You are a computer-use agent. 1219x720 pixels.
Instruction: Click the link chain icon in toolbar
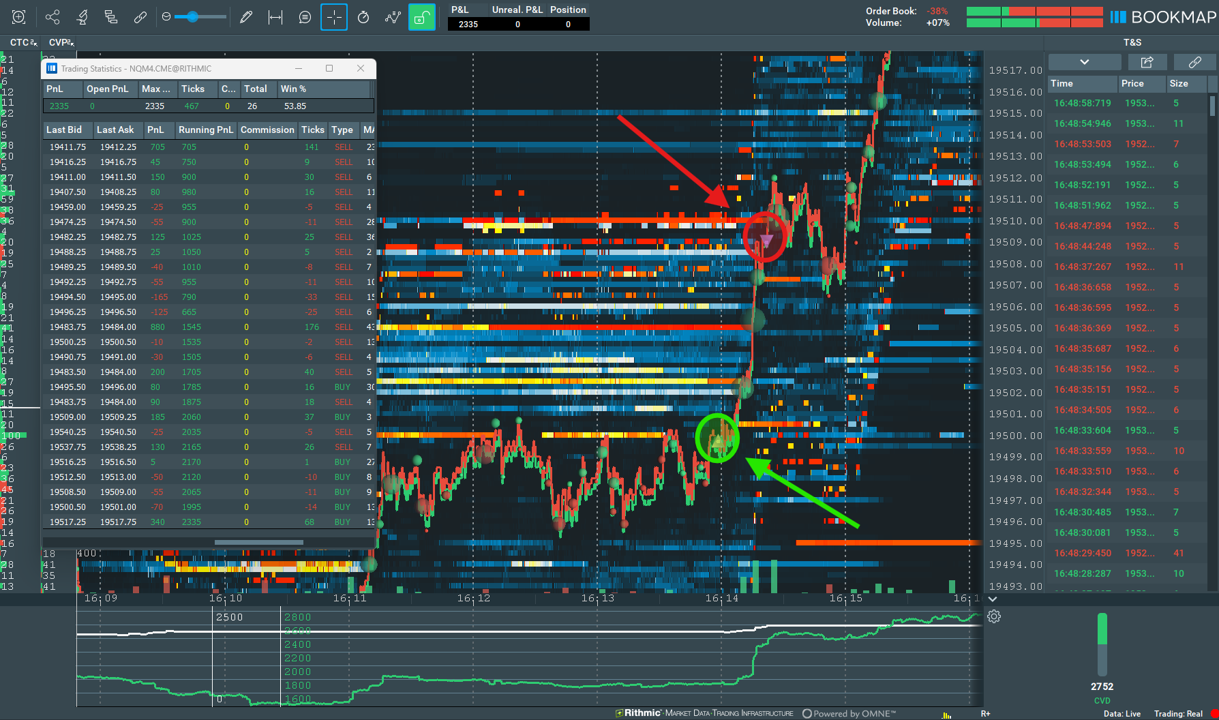[140, 17]
